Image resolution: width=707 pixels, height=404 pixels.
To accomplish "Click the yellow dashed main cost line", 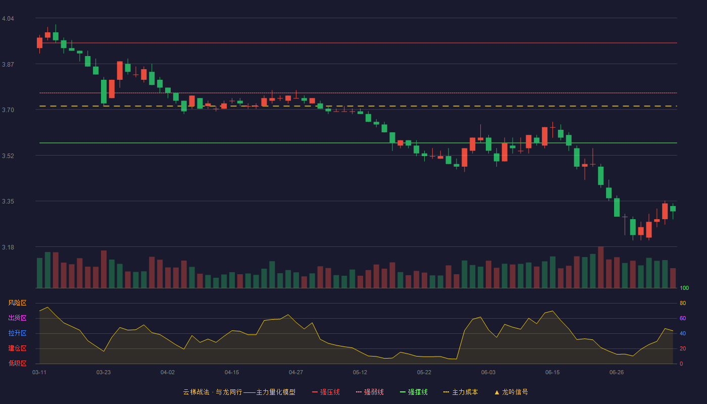I will 358,106.
